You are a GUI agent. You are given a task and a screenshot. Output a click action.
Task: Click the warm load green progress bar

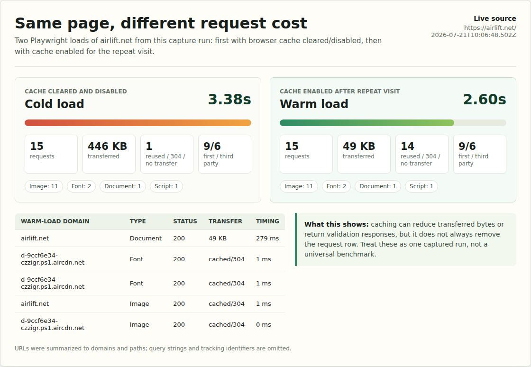367,123
